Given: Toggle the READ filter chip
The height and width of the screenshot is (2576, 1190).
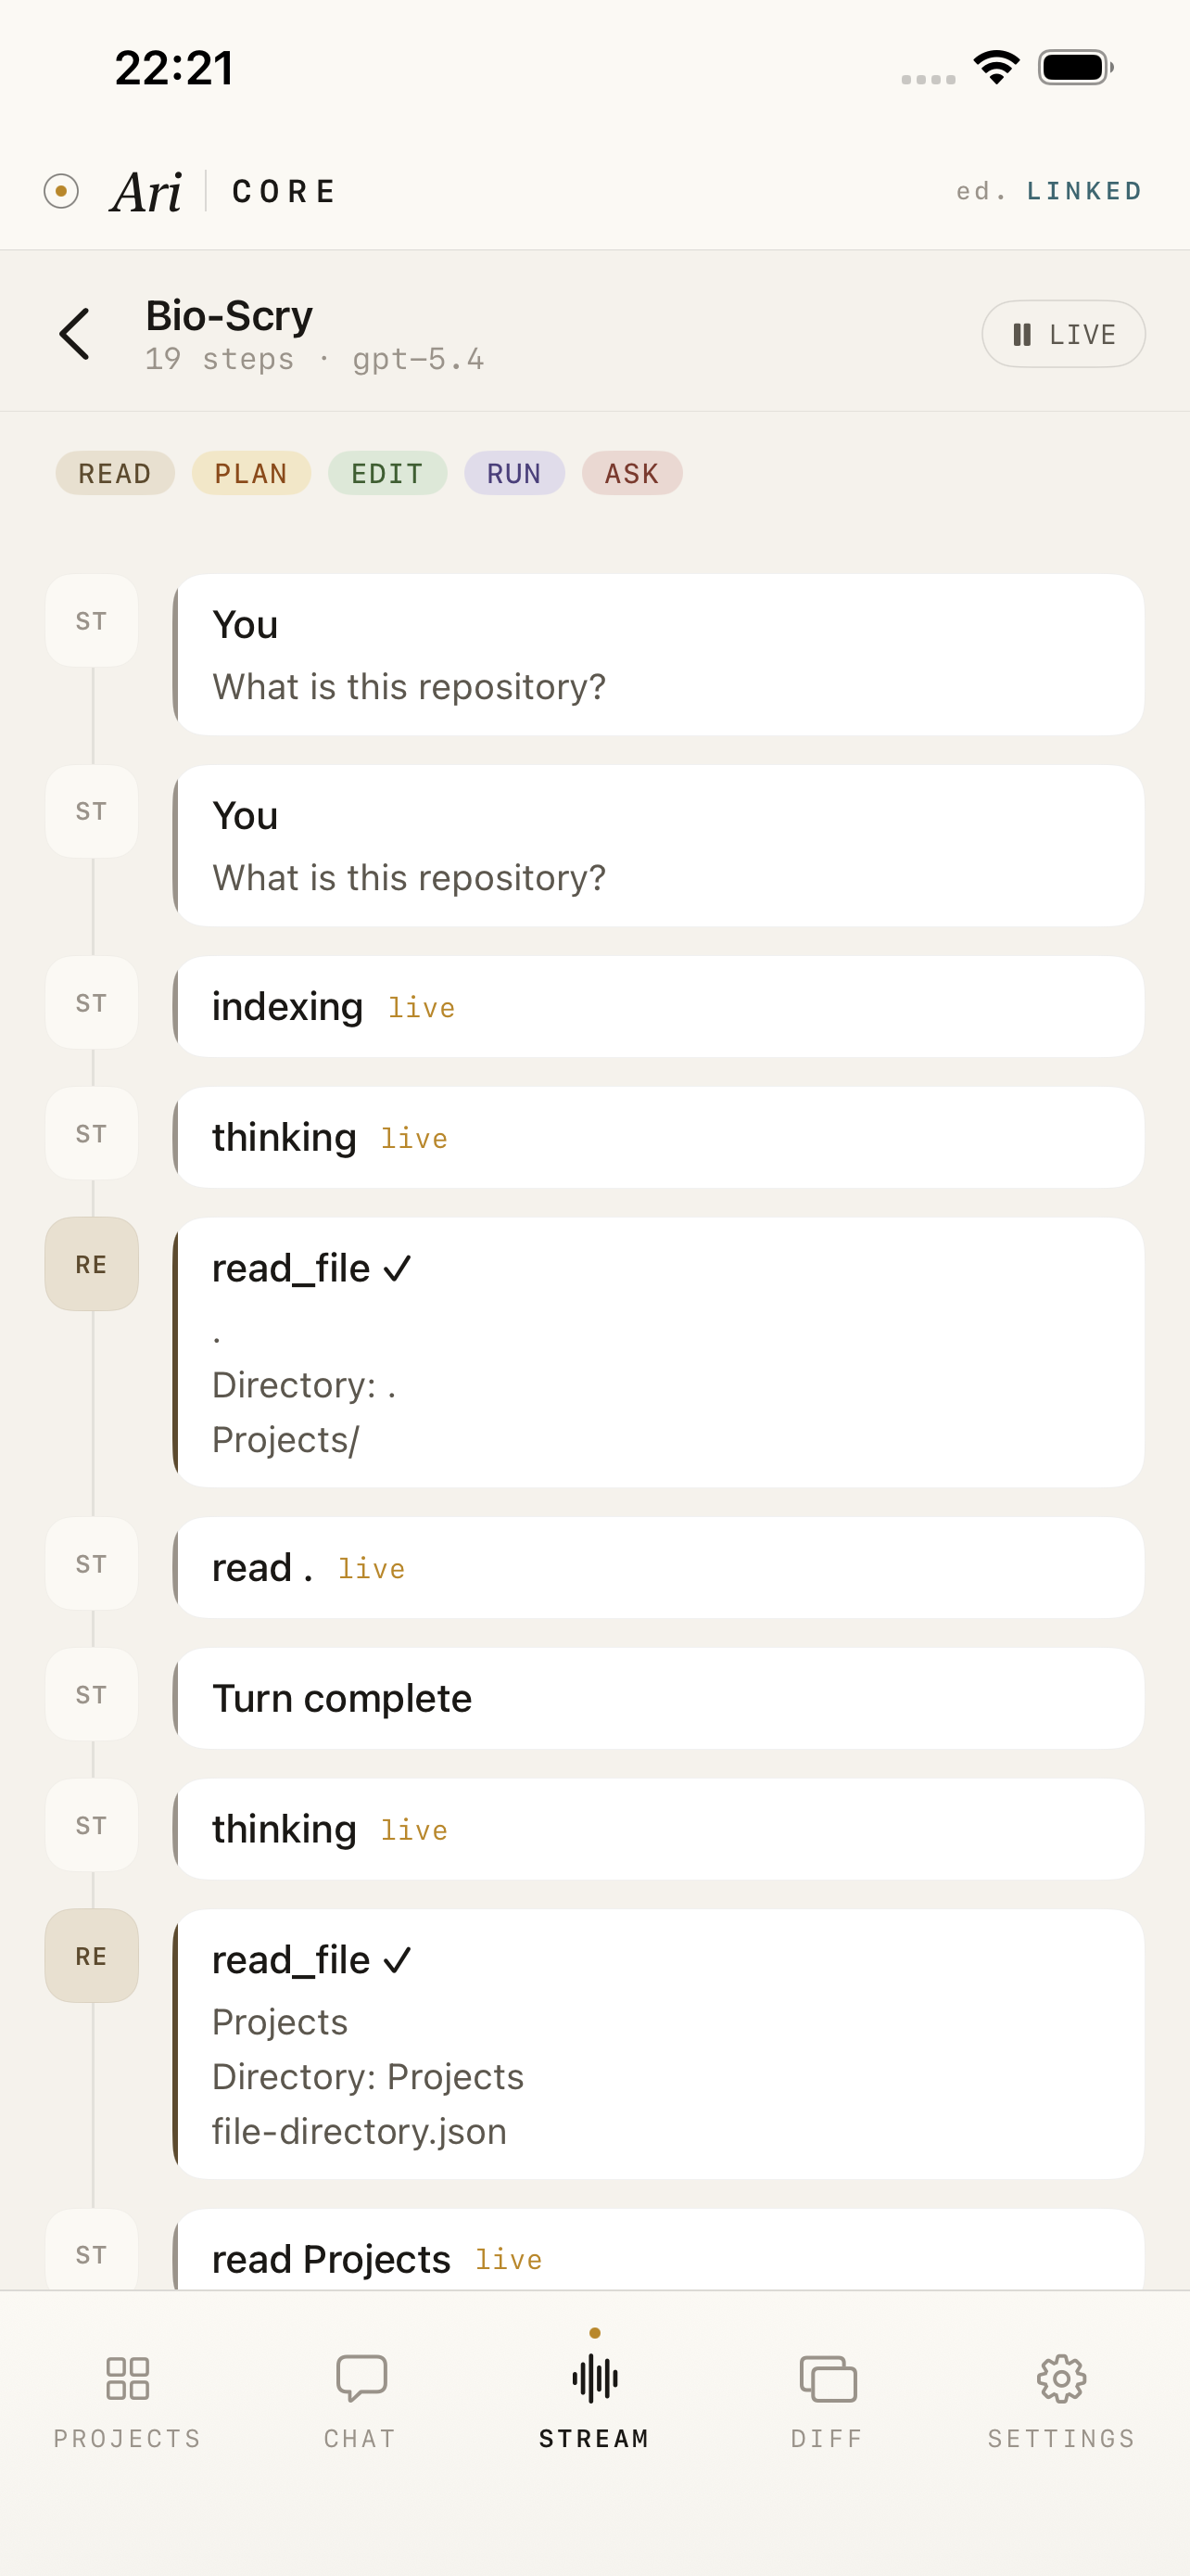Looking at the screenshot, I should pyautogui.click(x=115, y=473).
